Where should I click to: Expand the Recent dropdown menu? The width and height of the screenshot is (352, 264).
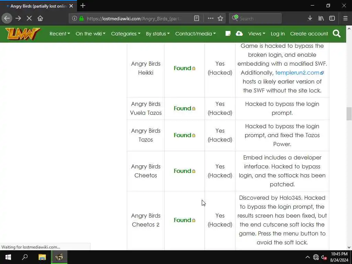point(60,34)
